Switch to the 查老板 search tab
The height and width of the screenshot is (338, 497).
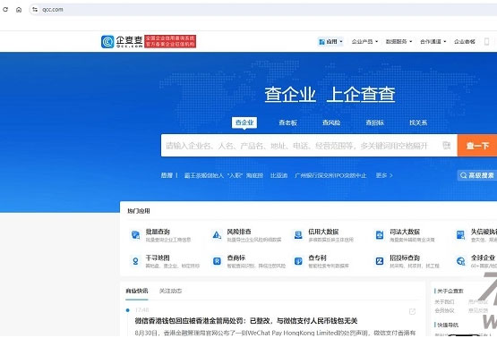point(287,123)
